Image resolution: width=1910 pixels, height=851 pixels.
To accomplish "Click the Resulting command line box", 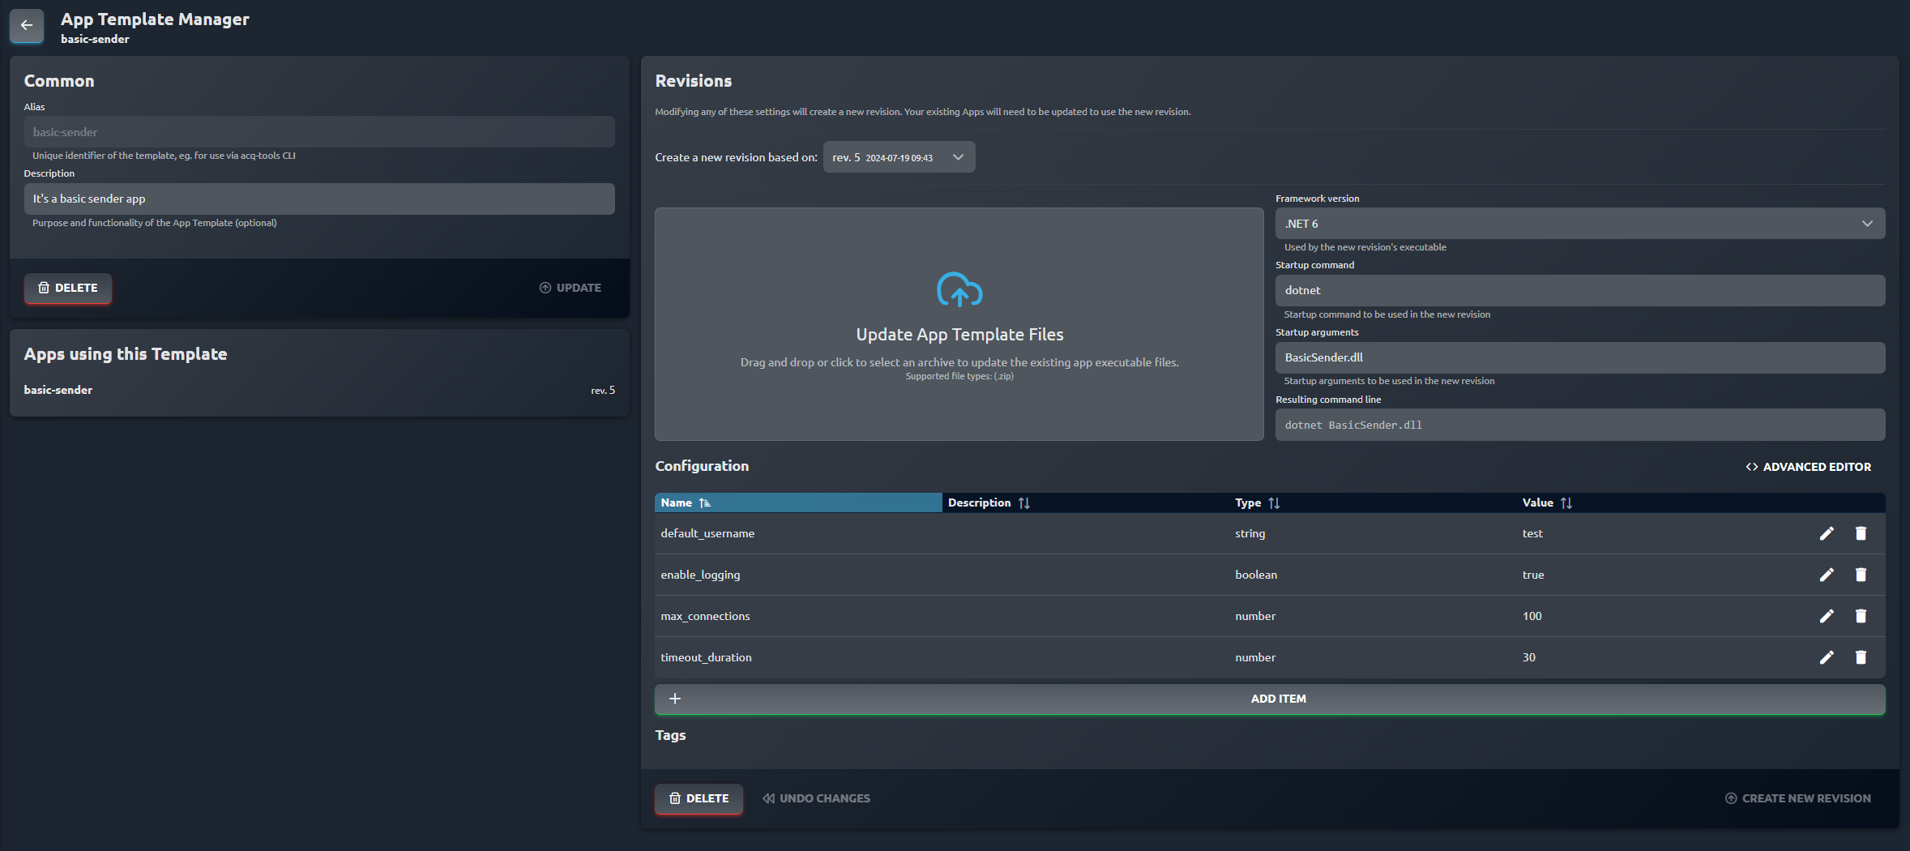I will [x=1579, y=425].
